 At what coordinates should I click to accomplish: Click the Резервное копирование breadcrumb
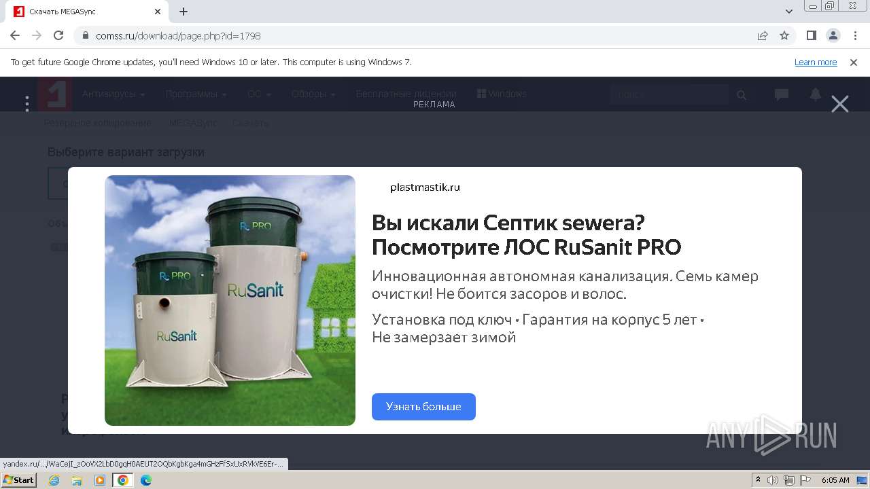pyautogui.click(x=98, y=123)
